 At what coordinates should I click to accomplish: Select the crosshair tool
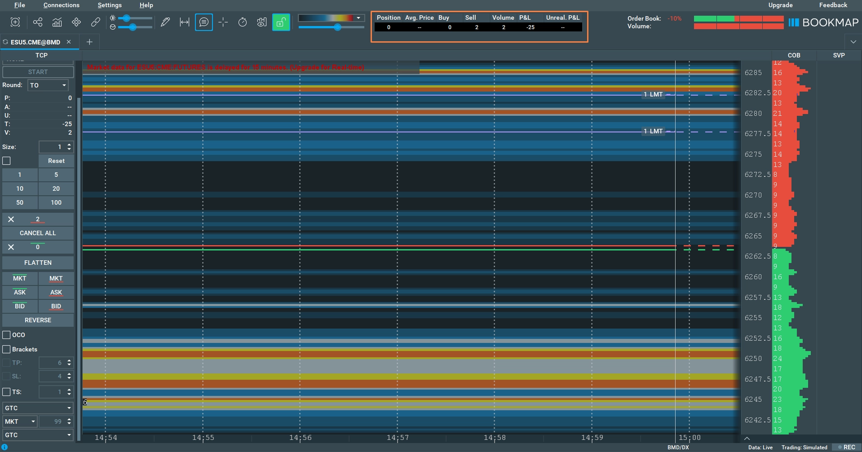click(223, 22)
